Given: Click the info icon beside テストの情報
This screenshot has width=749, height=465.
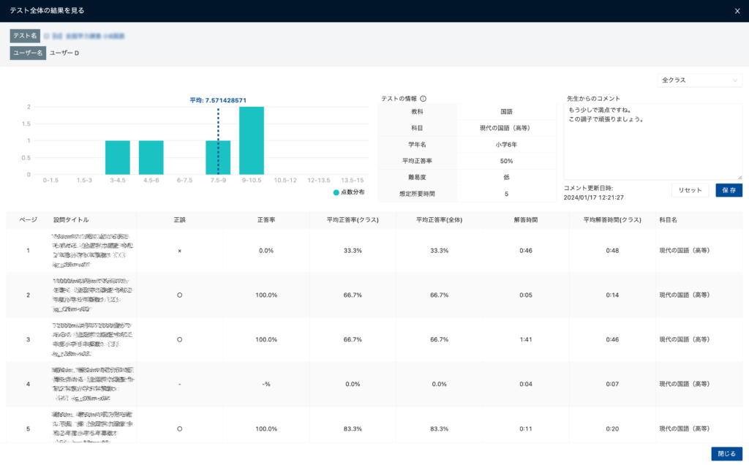Looking at the screenshot, I should coord(423,99).
